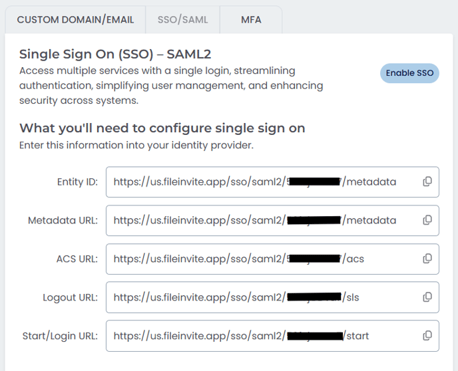Switch to the Custom Domain/Email tab
Viewport: 458px width, 371px height.
(x=75, y=20)
